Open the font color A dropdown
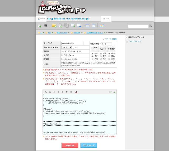Screen dimensions: 169x151 coord(77,92)
